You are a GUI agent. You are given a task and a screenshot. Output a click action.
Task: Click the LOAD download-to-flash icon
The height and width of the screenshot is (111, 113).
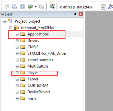52,6
